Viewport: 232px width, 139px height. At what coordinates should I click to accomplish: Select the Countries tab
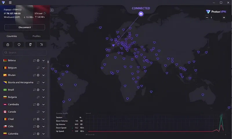12,36
